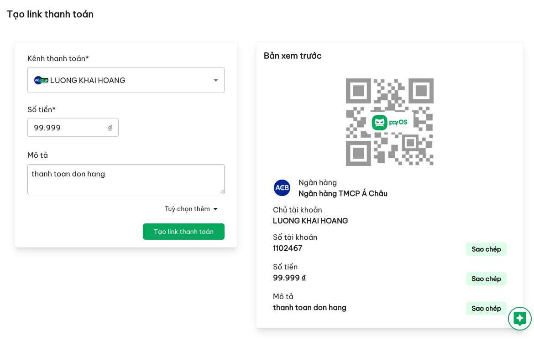Image resolution: width=534 pixels, height=341 pixels.
Task: Click the payOS logo inside the QR code
Action: [389, 122]
